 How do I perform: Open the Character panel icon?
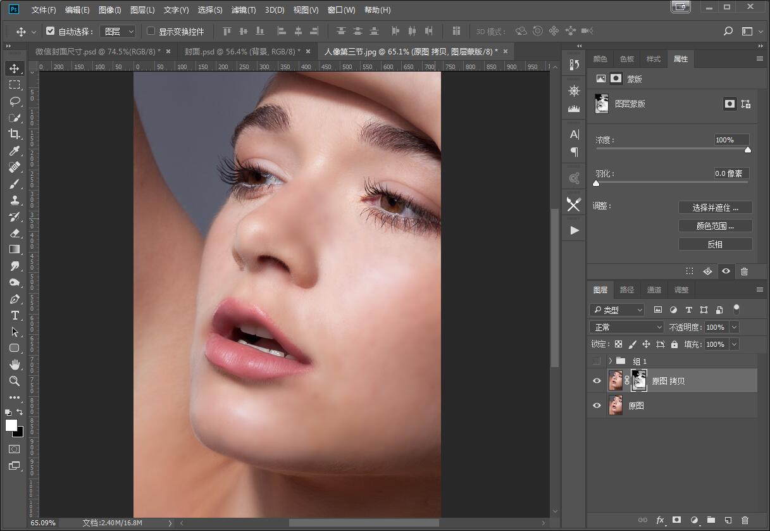point(574,134)
